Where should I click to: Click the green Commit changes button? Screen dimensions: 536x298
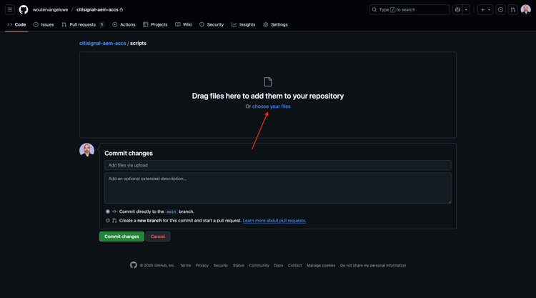121,237
